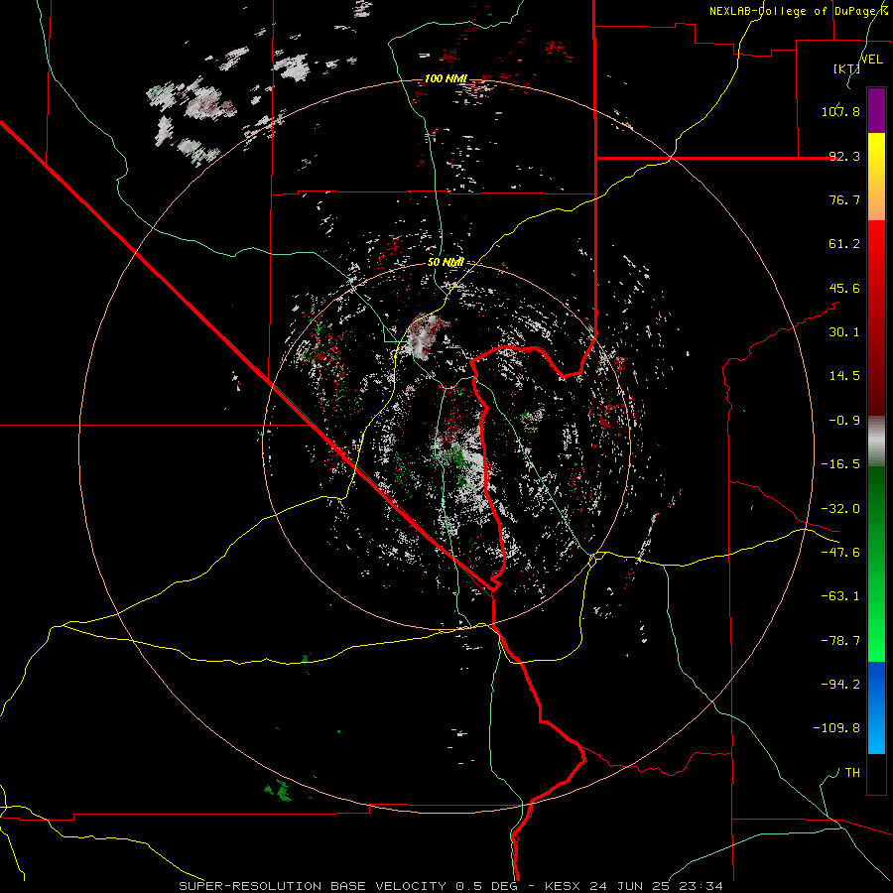
Task: Click the -109.8 value on velocity scale
Action: (836, 728)
